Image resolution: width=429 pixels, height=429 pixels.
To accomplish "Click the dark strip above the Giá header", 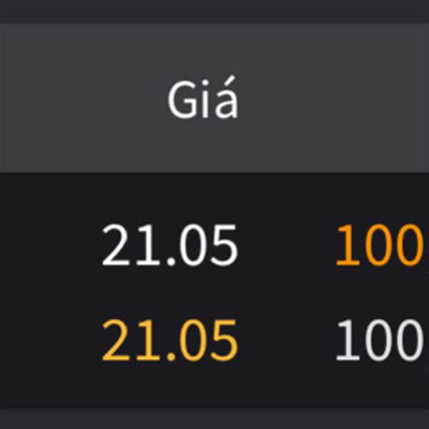I will coord(214,11).
